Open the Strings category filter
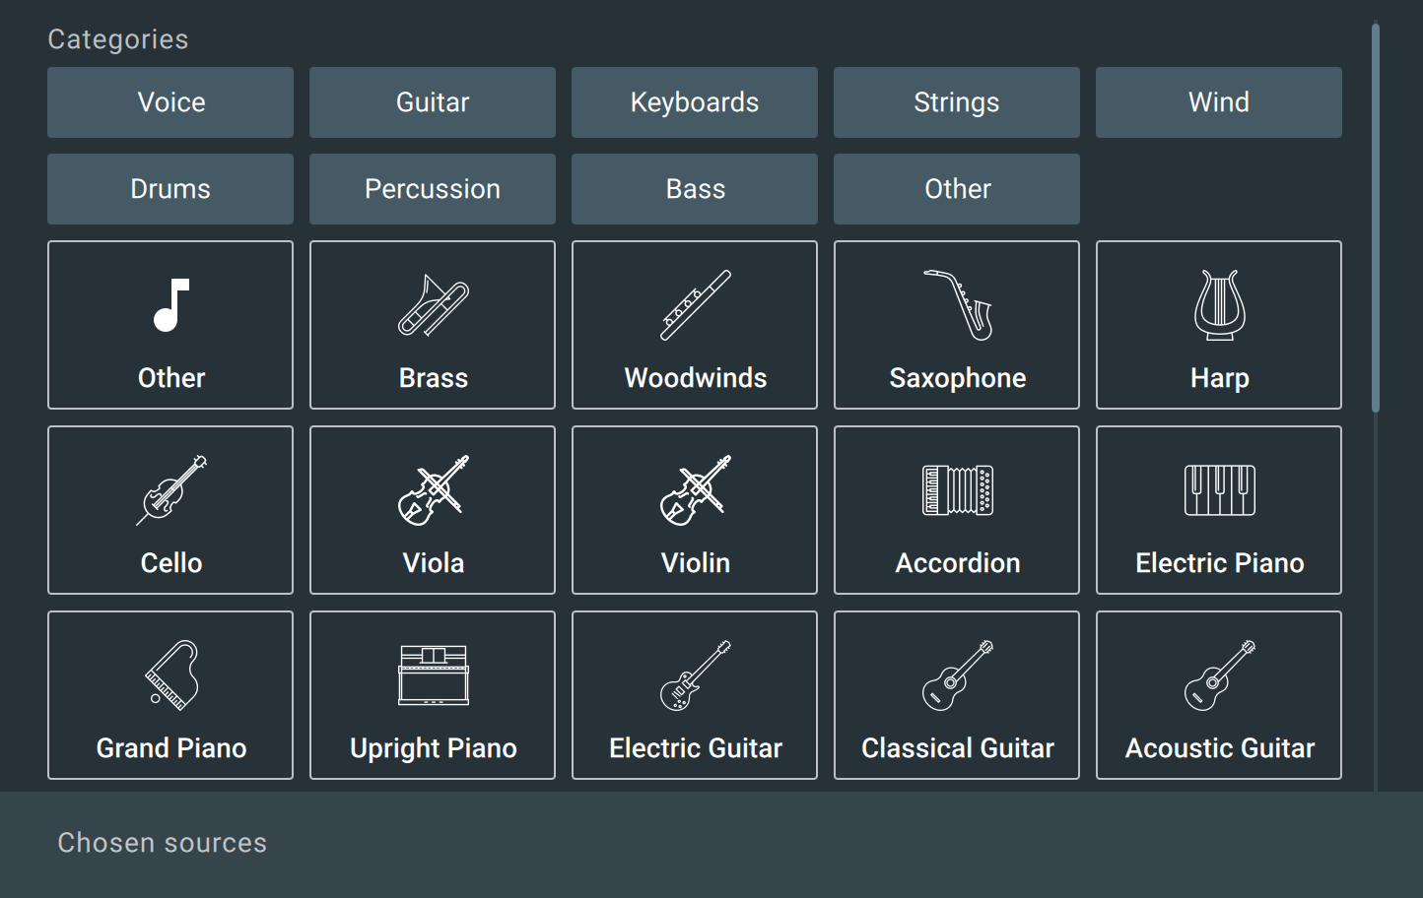 957,102
